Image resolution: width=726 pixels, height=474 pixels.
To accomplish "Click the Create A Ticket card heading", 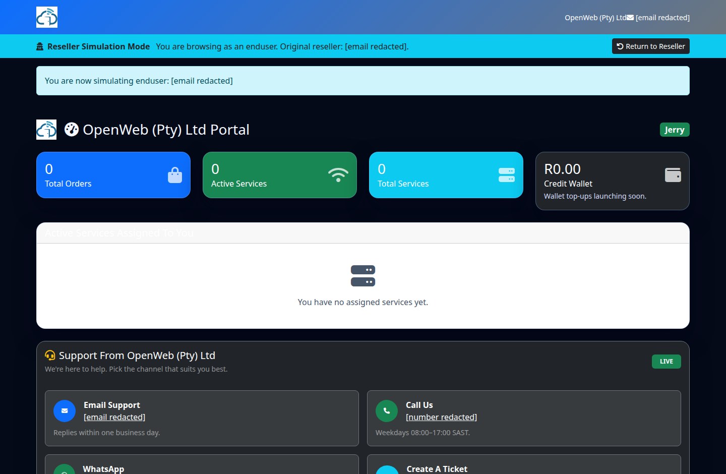I will (x=437, y=469).
